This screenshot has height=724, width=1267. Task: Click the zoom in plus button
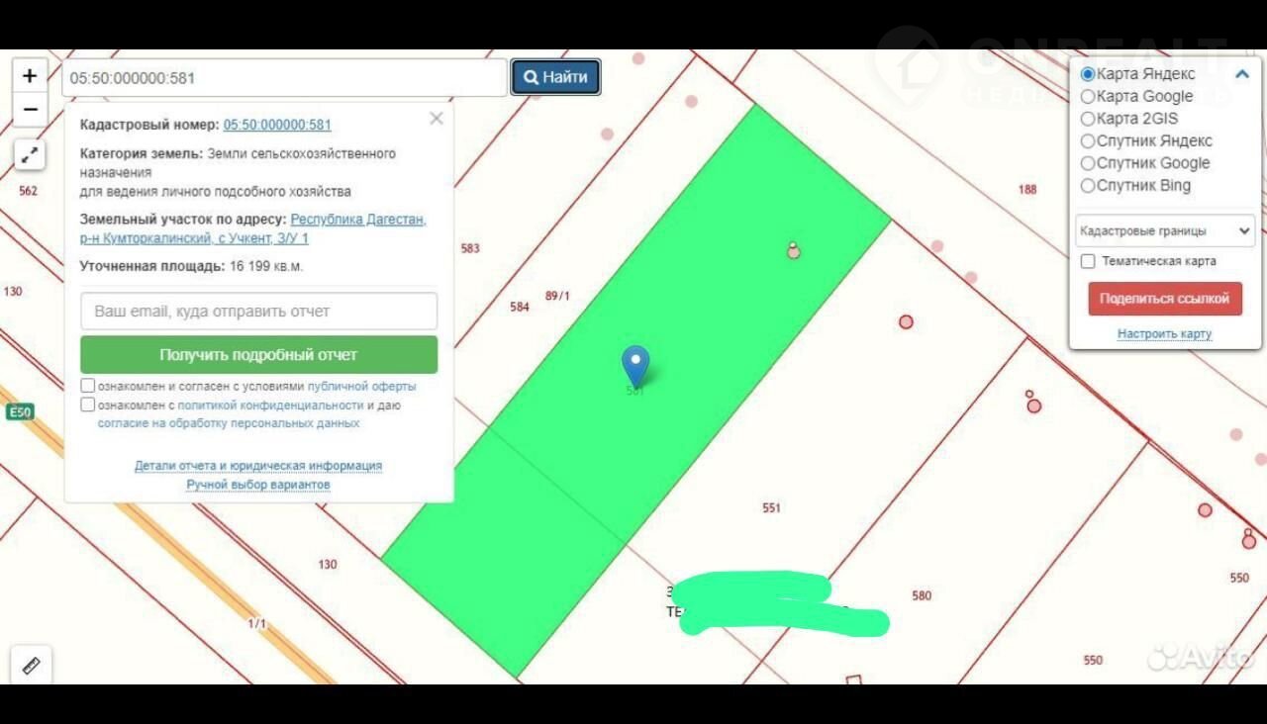click(30, 75)
